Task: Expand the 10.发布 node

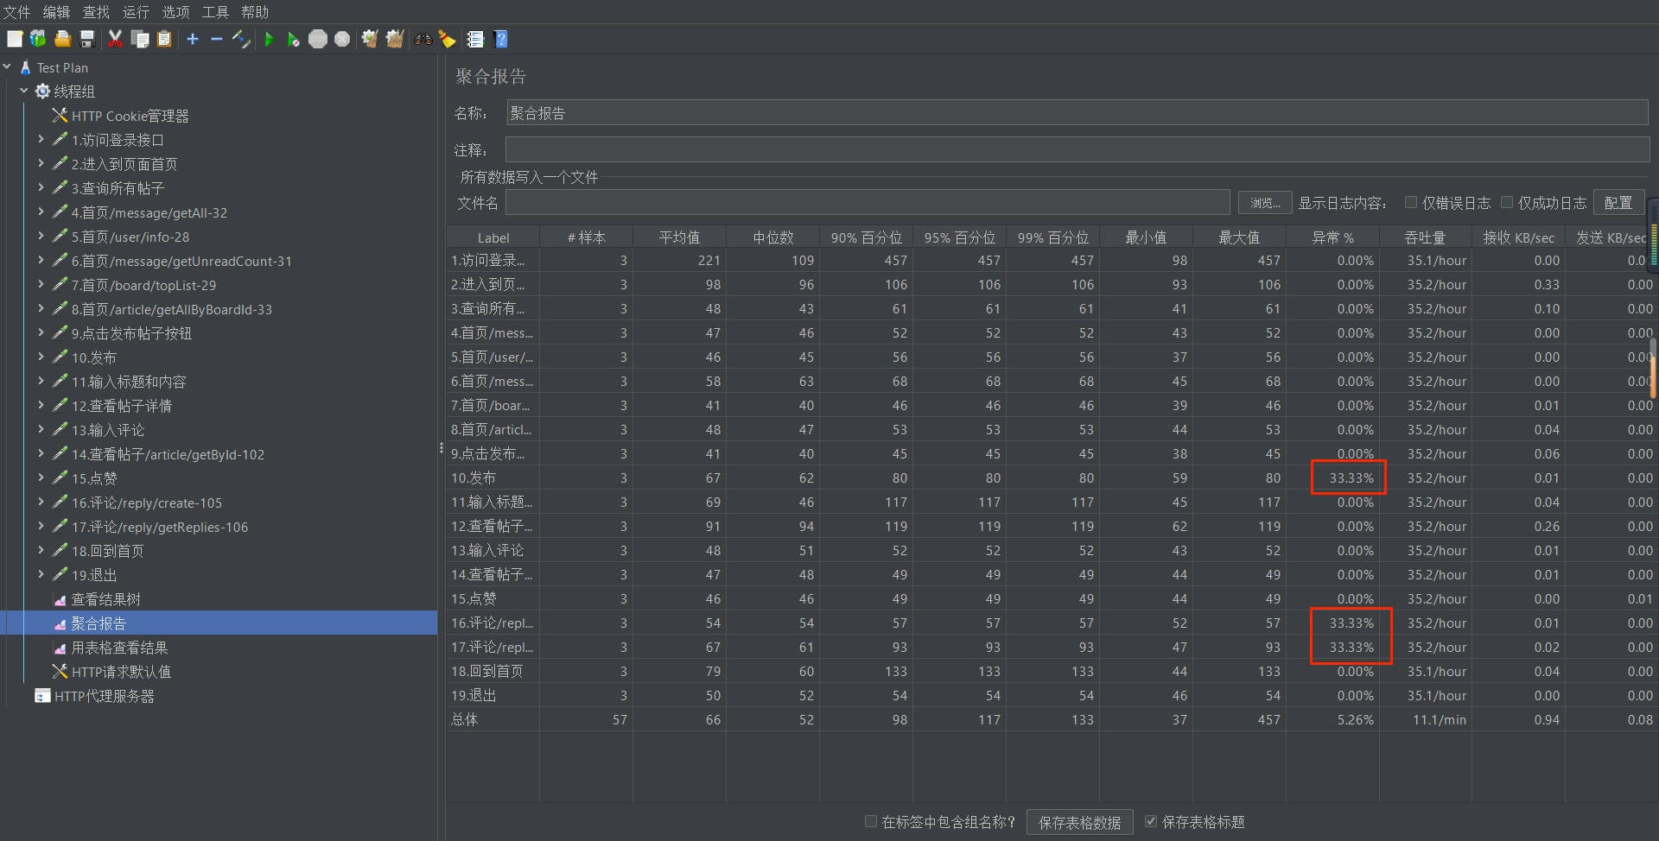Action: coord(41,357)
